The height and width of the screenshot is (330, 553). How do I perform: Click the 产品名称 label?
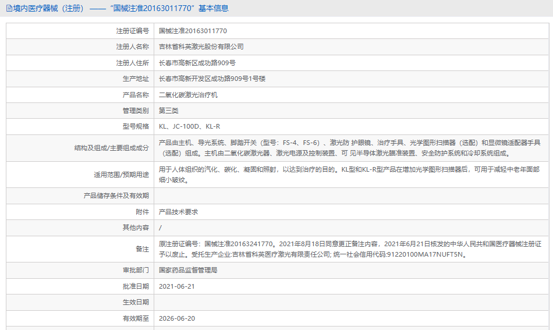[136, 95]
